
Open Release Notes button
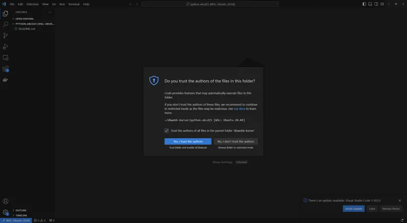pyautogui.click(x=391, y=209)
